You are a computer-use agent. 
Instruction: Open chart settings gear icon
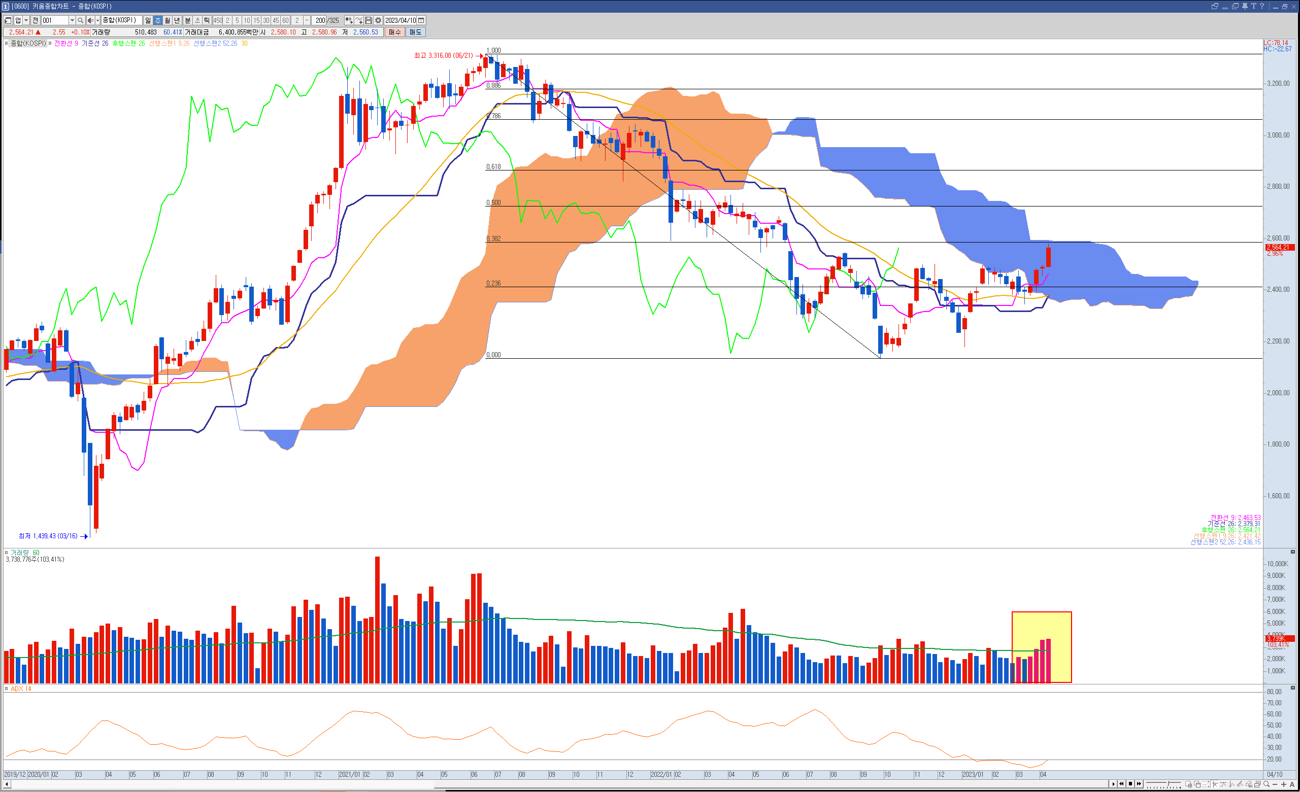[378, 21]
